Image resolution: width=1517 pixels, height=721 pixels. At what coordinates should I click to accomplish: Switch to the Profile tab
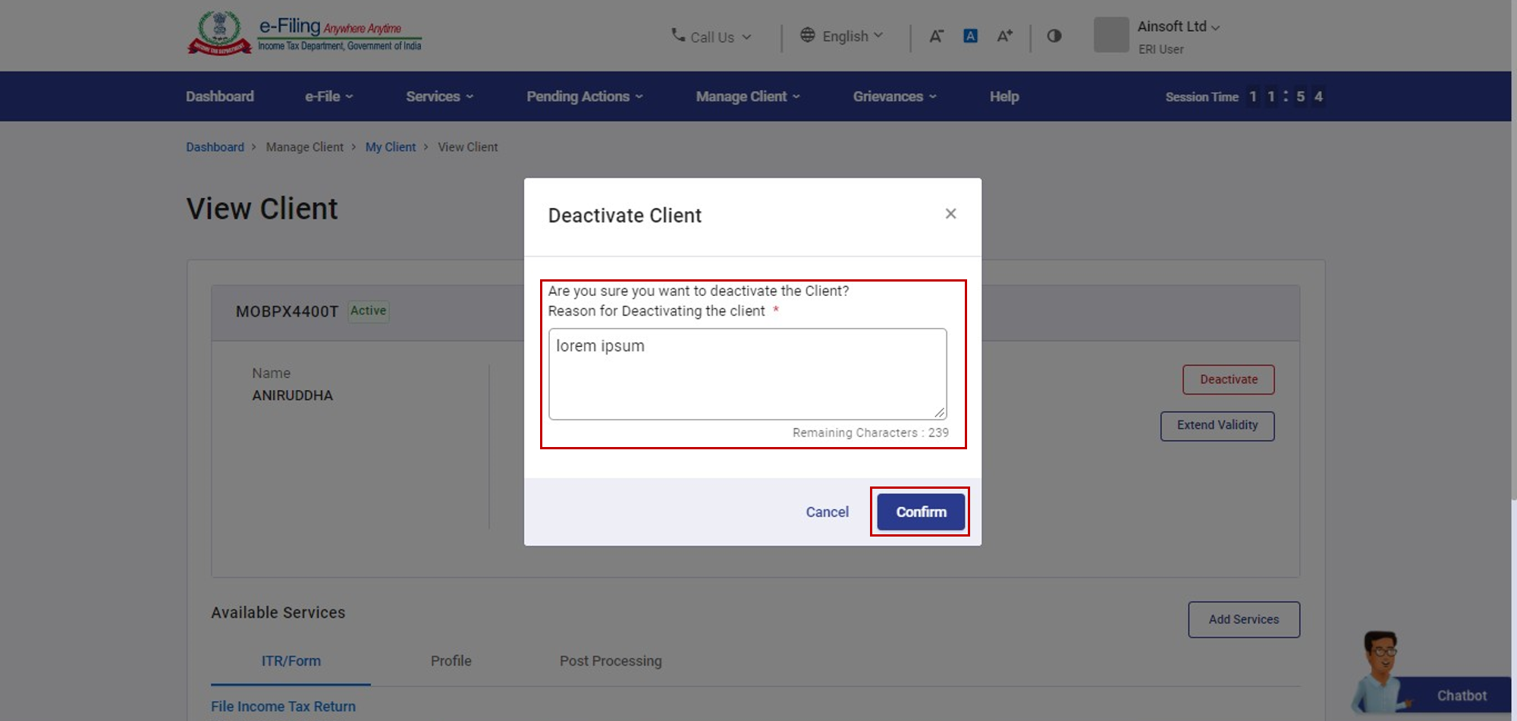451,661
